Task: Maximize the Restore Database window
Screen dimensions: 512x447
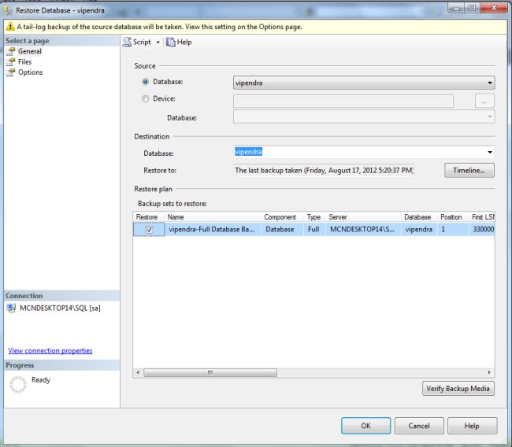Action: [x=472, y=8]
